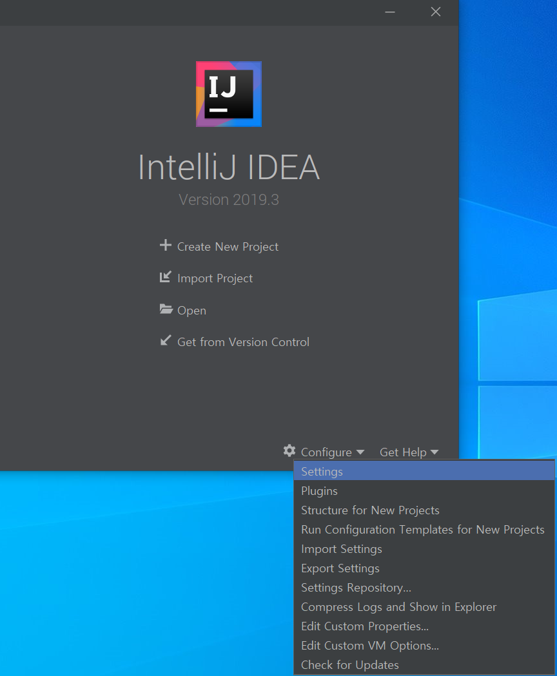The width and height of the screenshot is (557, 676).
Task: Click the Open folder icon
Action: click(x=166, y=309)
